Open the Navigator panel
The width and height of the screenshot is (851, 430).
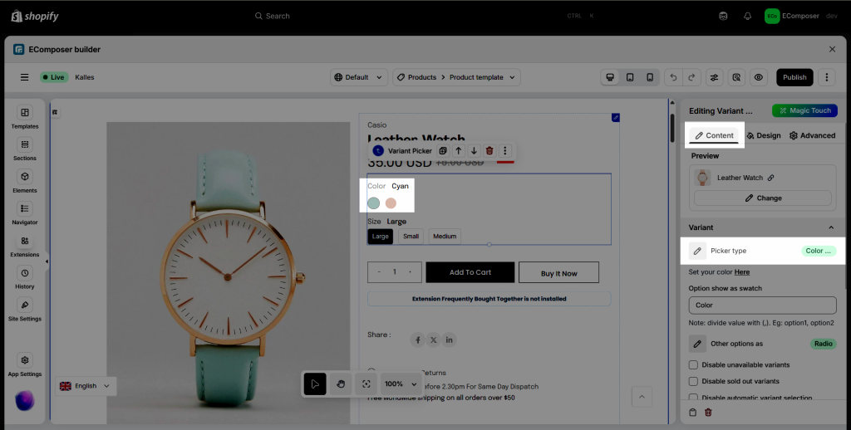(x=25, y=213)
